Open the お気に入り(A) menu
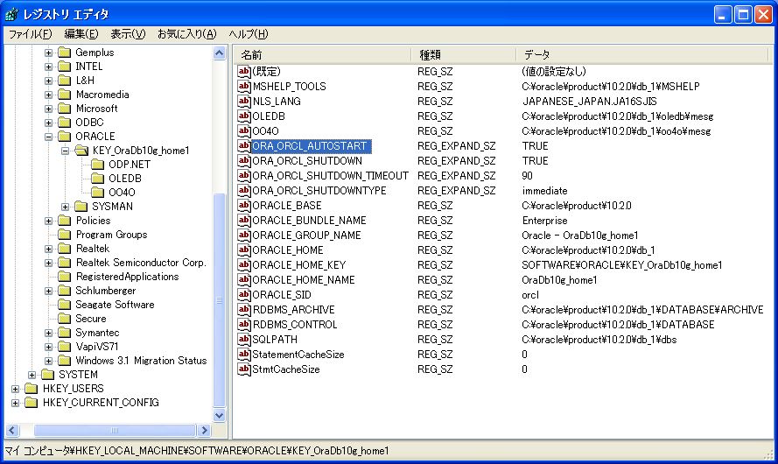Image resolution: width=778 pixels, height=464 pixels. pos(186,34)
